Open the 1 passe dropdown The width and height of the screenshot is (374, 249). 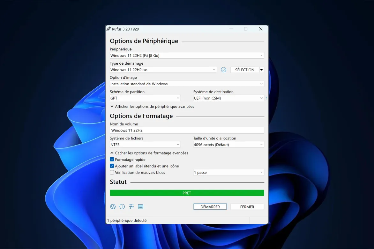pos(228,172)
